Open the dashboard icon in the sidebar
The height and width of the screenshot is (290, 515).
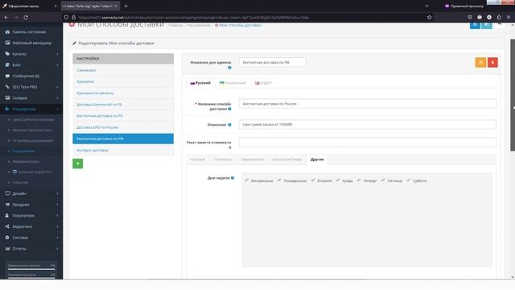pos(7,32)
